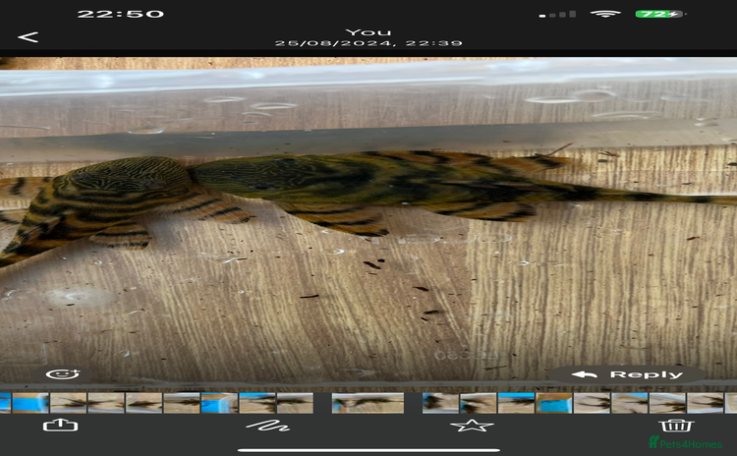Tap the home indicator bar at bottom
This screenshot has height=456, width=737.
[x=368, y=450]
